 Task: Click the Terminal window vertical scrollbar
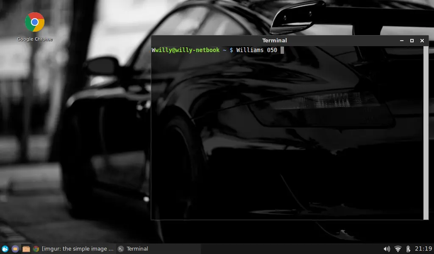(426, 133)
